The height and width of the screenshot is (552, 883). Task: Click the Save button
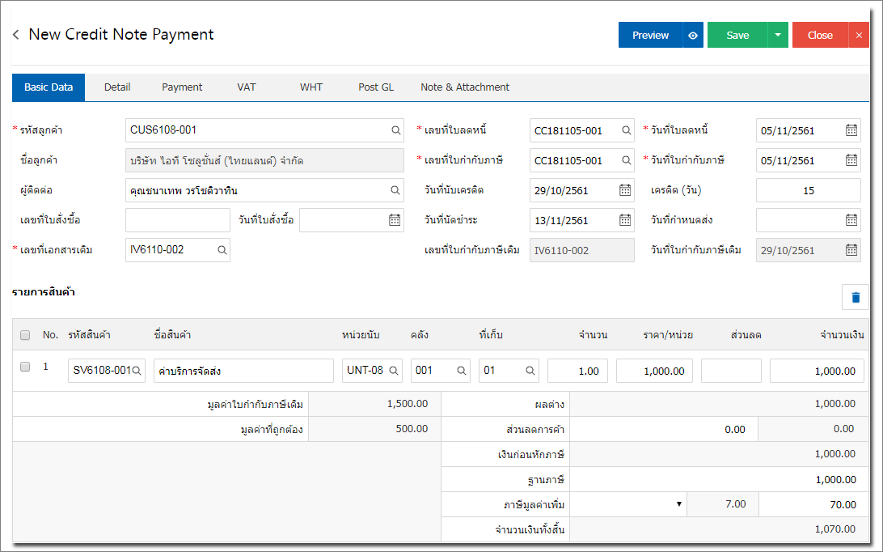coord(737,35)
